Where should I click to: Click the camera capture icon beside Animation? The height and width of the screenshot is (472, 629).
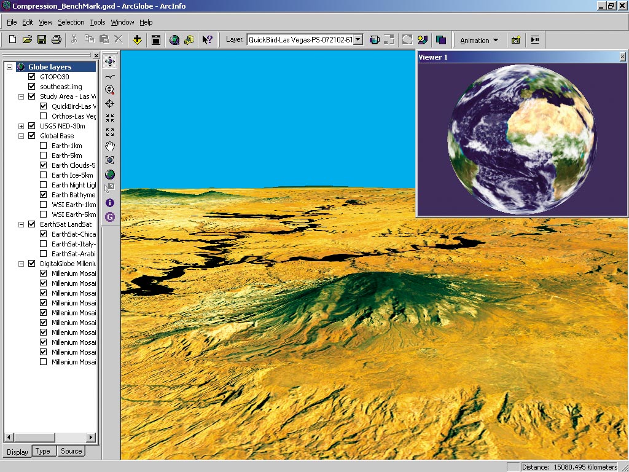[515, 40]
